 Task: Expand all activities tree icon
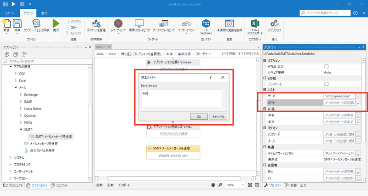pyautogui.click(x=7, y=54)
